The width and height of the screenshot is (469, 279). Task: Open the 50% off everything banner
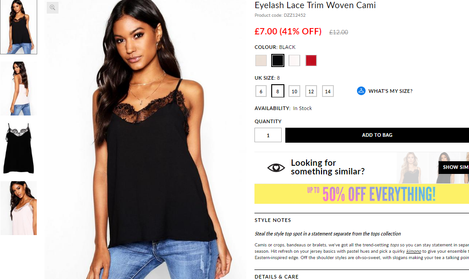point(362,194)
